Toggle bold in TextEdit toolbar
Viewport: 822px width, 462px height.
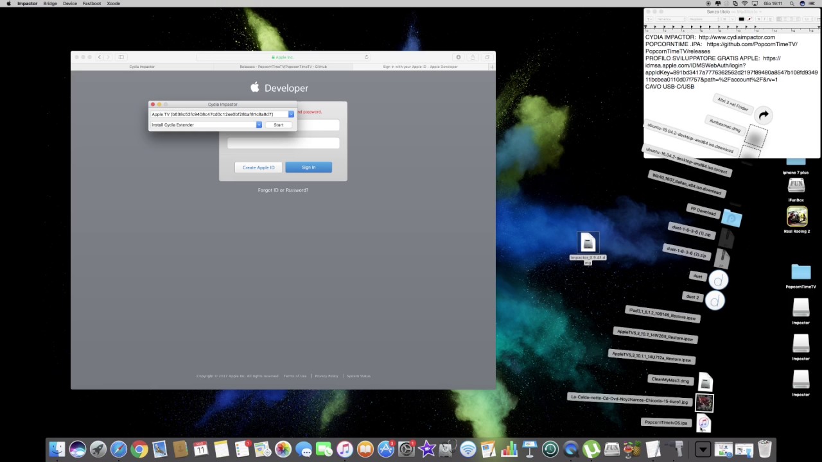[758, 19]
